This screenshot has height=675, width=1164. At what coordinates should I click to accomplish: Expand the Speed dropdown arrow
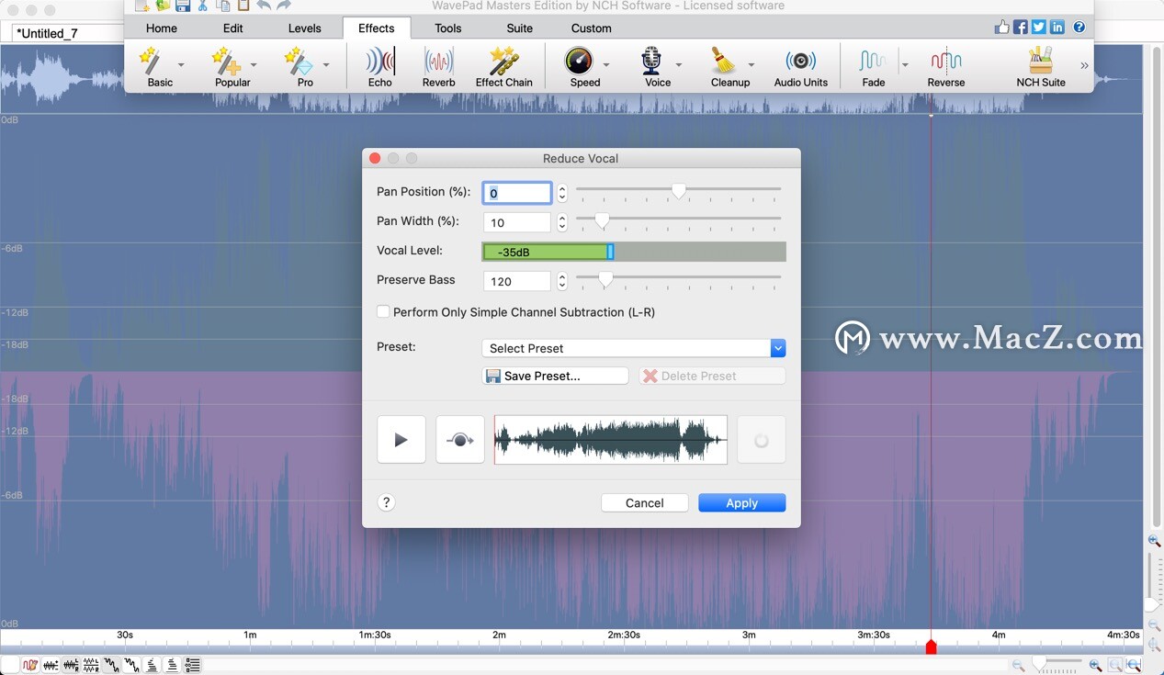pyautogui.click(x=605, y=64)
